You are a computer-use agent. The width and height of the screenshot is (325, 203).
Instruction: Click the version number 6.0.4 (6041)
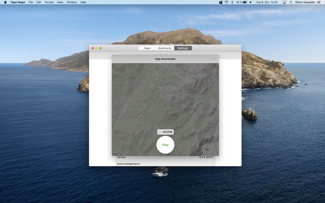tap(206, 157)
